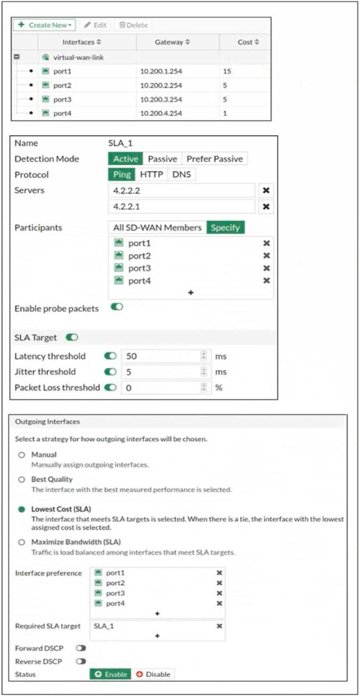Remove server 4.2.2.1 with its X icon
360x697 pixels.
click(x=266, y=207)
